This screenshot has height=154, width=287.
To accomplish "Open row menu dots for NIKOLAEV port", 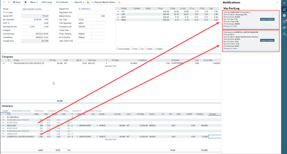I will [x=3, y=126].
